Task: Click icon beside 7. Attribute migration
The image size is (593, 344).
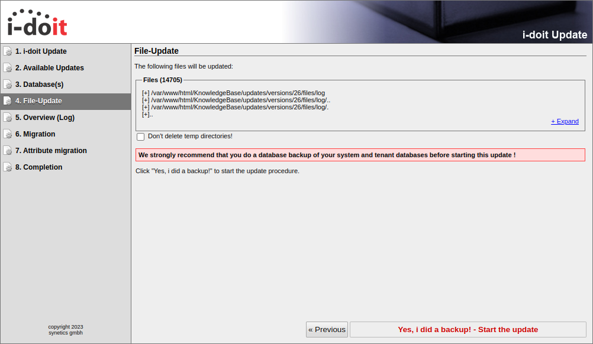Action: 8,151
